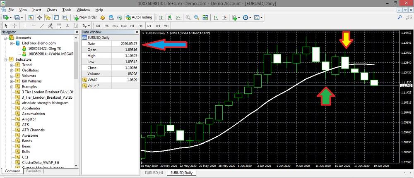Launch MetaEditor with the yellow book icon

pyautogui.click(x=103, y=17)
